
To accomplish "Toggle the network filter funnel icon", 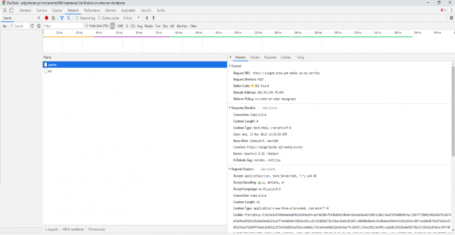I will [62, 18].
